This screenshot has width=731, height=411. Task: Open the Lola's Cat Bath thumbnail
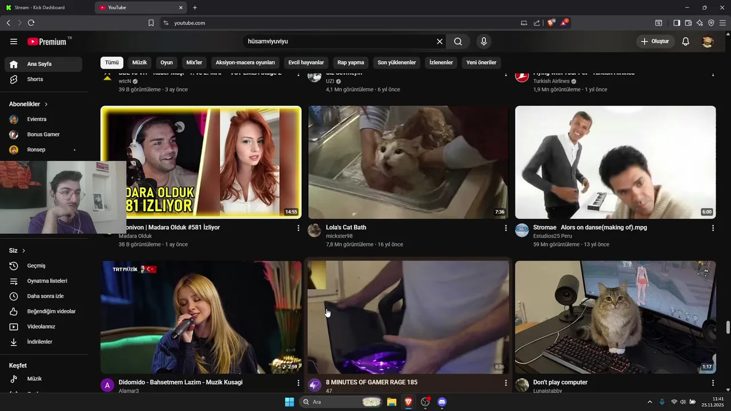coord(408,162)
